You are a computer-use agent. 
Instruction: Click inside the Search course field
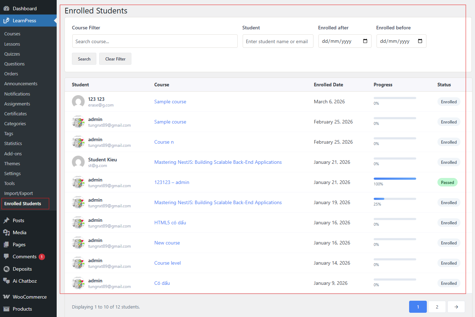point(155,41)
